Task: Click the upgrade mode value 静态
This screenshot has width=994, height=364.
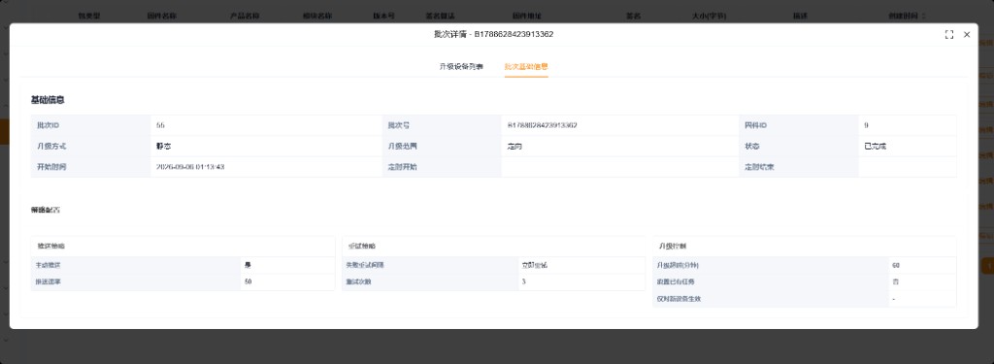Action: [x=163, y=147]
